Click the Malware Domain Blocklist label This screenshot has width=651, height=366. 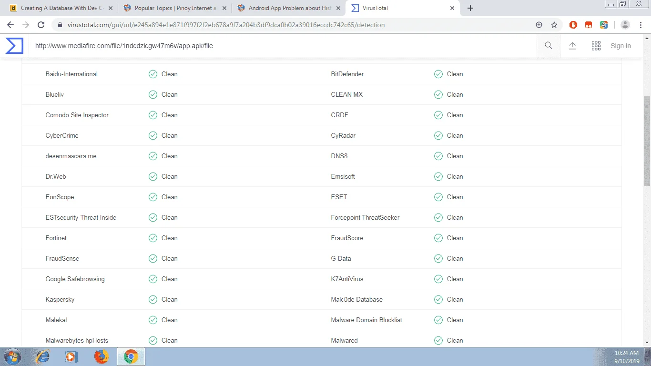[x=366, y=320]
